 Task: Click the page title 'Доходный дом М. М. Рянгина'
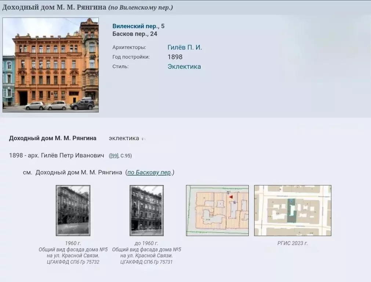tap(54, 7)
